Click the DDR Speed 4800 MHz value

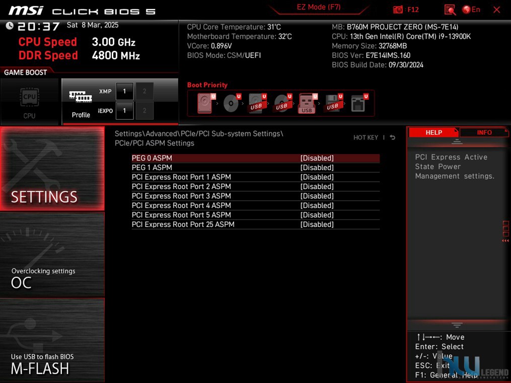pos(116,55)
